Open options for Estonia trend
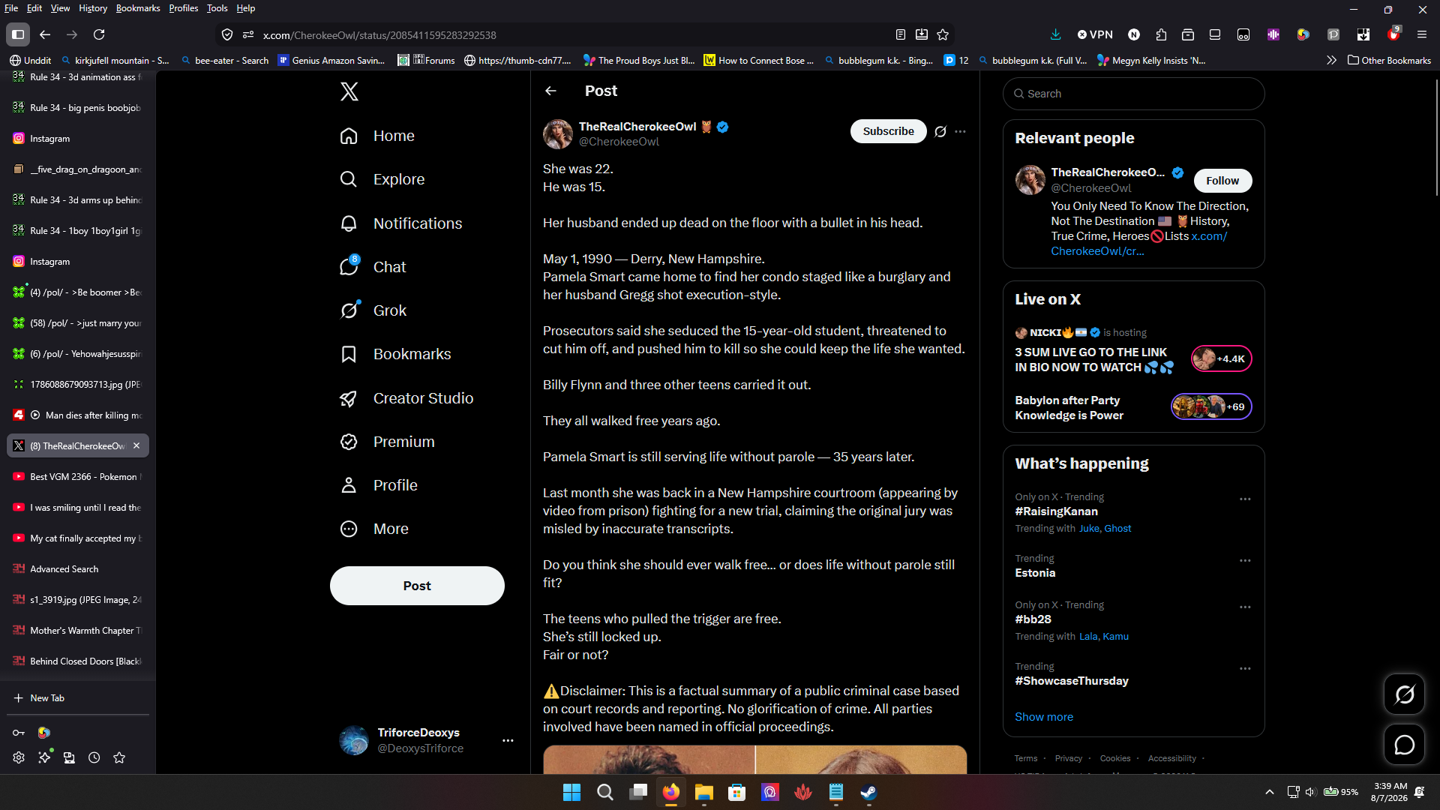The height and width of the screenshot is (810, 1440). pos(1245,560)
